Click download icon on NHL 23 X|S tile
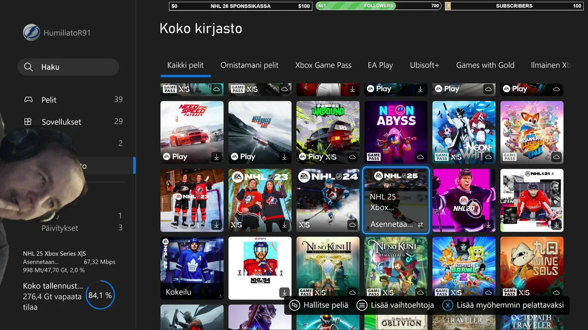This screenshot has height=330, width=588. point(284,225)
